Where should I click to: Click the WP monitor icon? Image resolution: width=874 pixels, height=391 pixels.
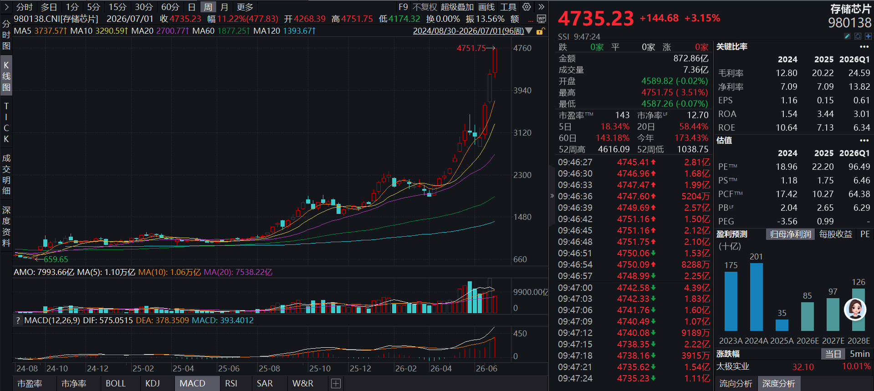(x=541, y=19)
